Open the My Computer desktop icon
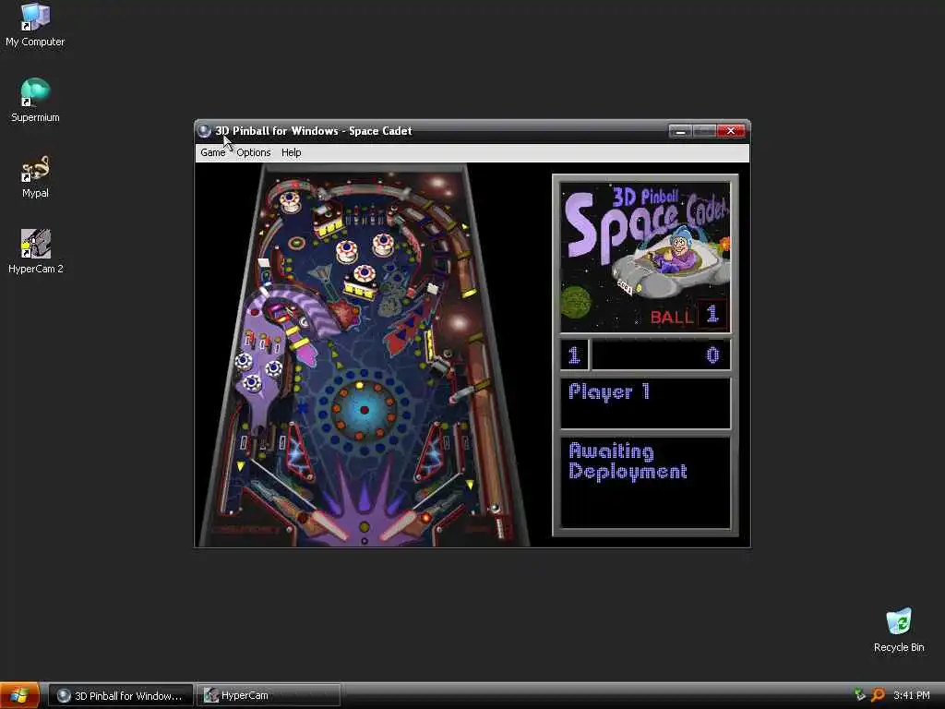 click(x=35, y=25)
